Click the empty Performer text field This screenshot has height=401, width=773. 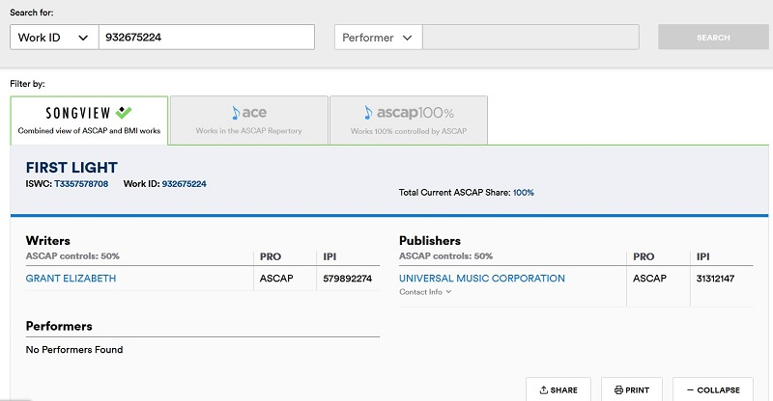click(x=530, y=37)
